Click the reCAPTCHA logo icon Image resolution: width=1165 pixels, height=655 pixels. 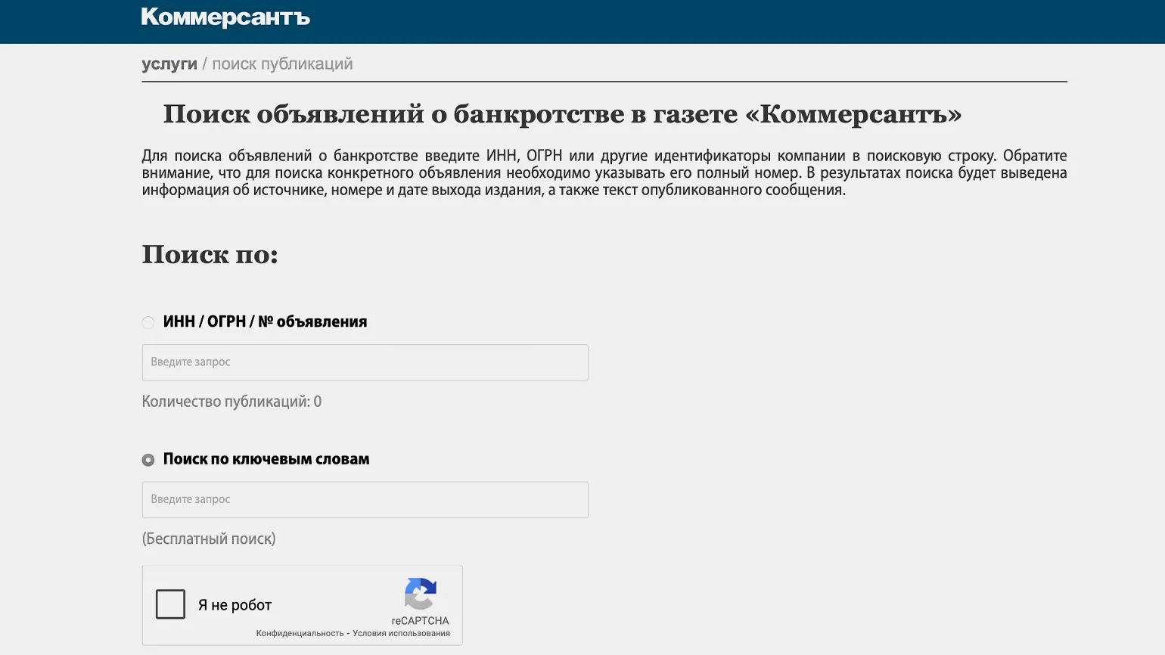pyautogui.click(x=420, y=594)
